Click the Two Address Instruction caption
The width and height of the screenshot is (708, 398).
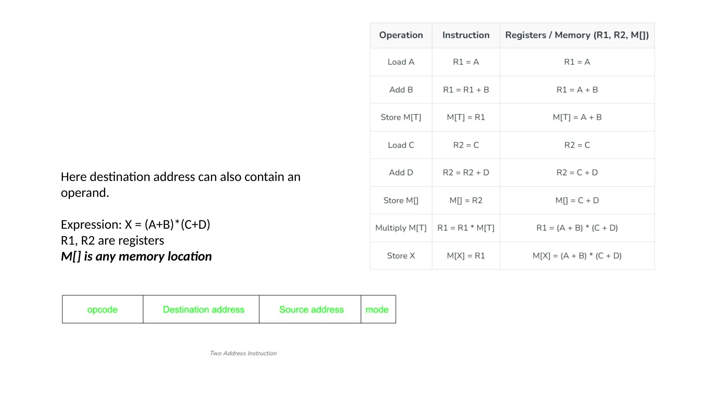tap(243, 353)
